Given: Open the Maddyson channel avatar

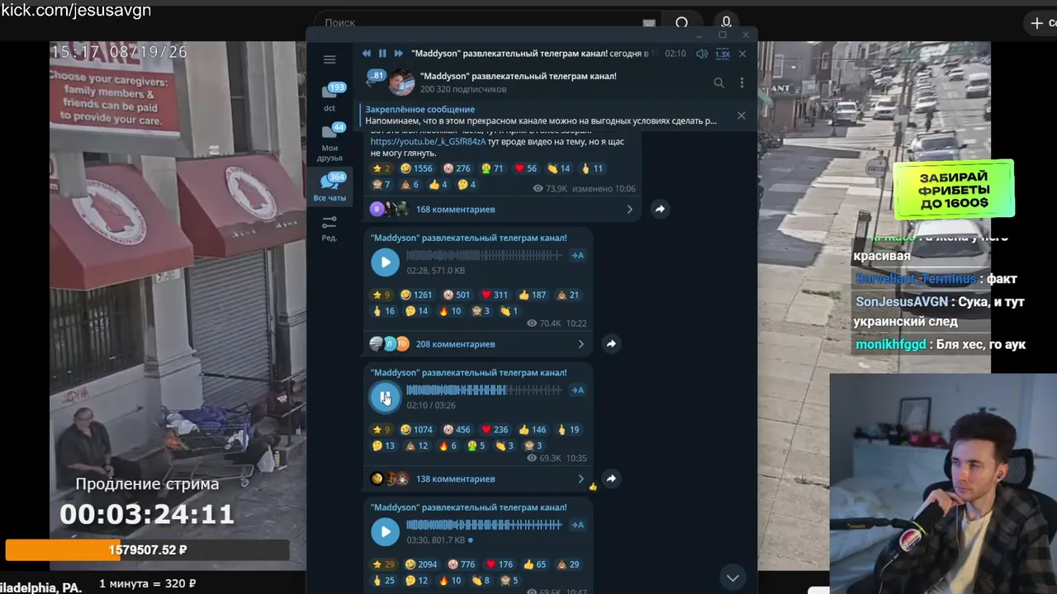Looking at the screenshot, I should (x=402, y=82).
